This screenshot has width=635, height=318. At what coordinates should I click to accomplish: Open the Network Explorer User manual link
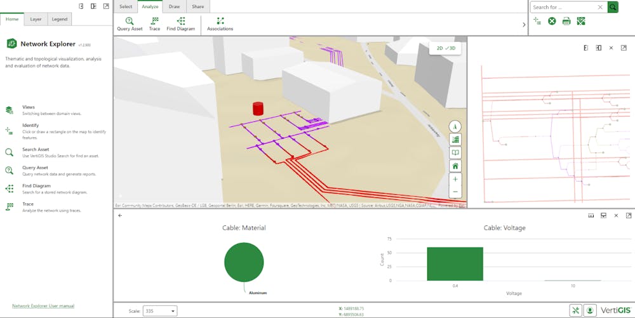(x=43, y=306)
